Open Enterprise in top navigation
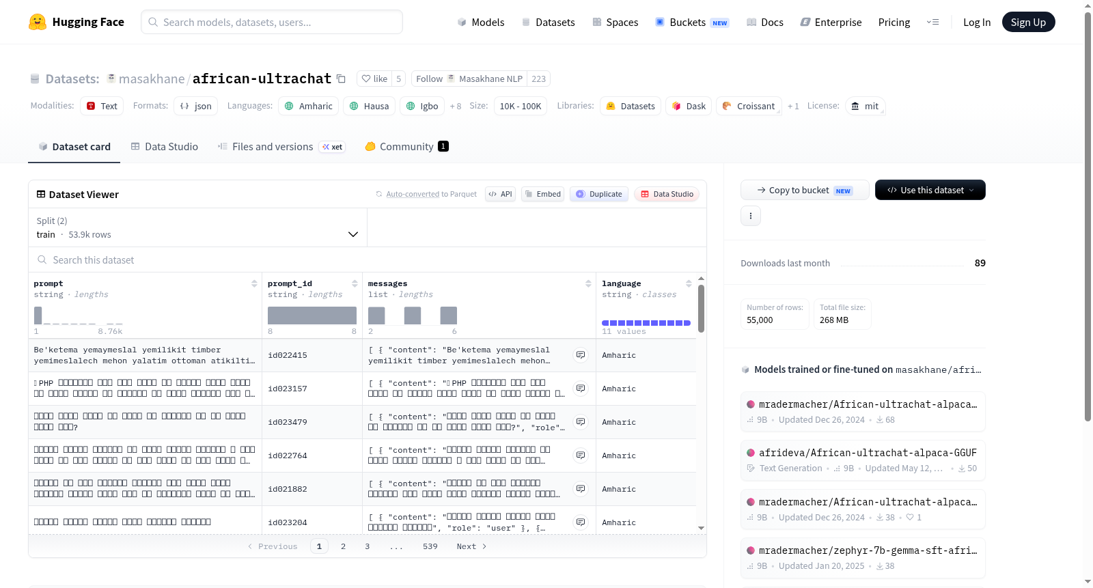 click(831, 22)
